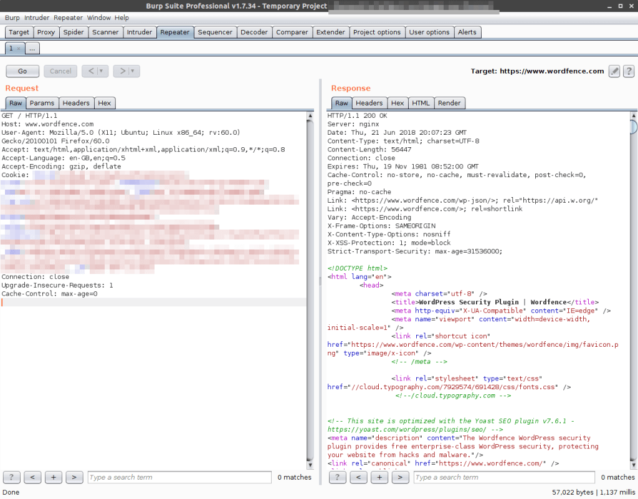Open the history back dropdown arrow
Viewport: 638px width, 499px height.
(101, 71)
